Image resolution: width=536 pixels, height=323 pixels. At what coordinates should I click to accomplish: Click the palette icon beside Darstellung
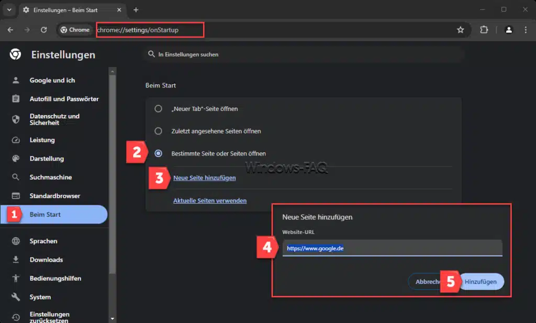pyautogui.click(x=16, y=159)
